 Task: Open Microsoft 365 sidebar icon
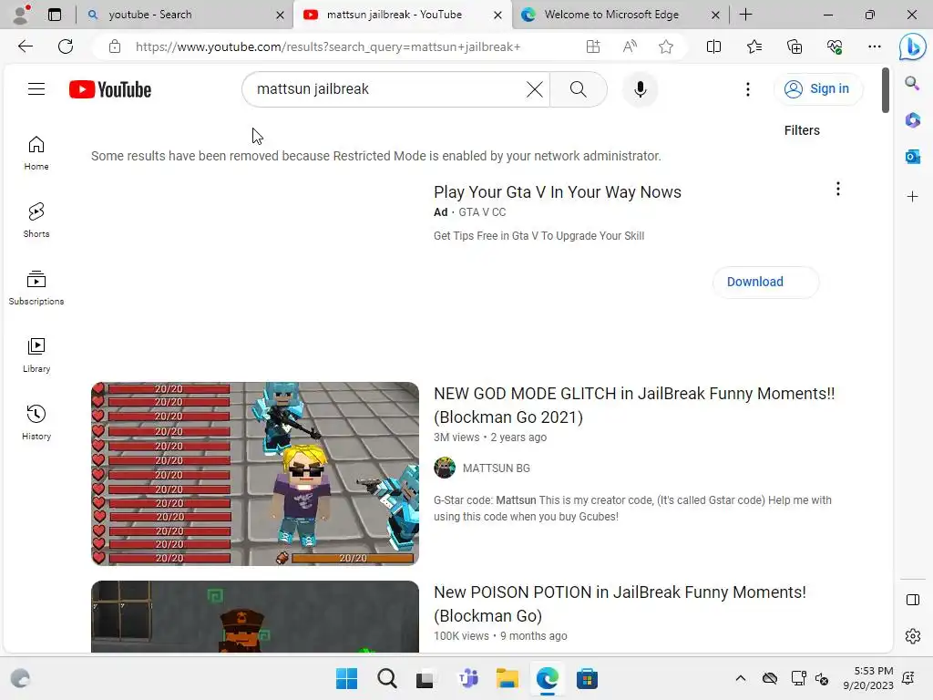click(912, 120)
